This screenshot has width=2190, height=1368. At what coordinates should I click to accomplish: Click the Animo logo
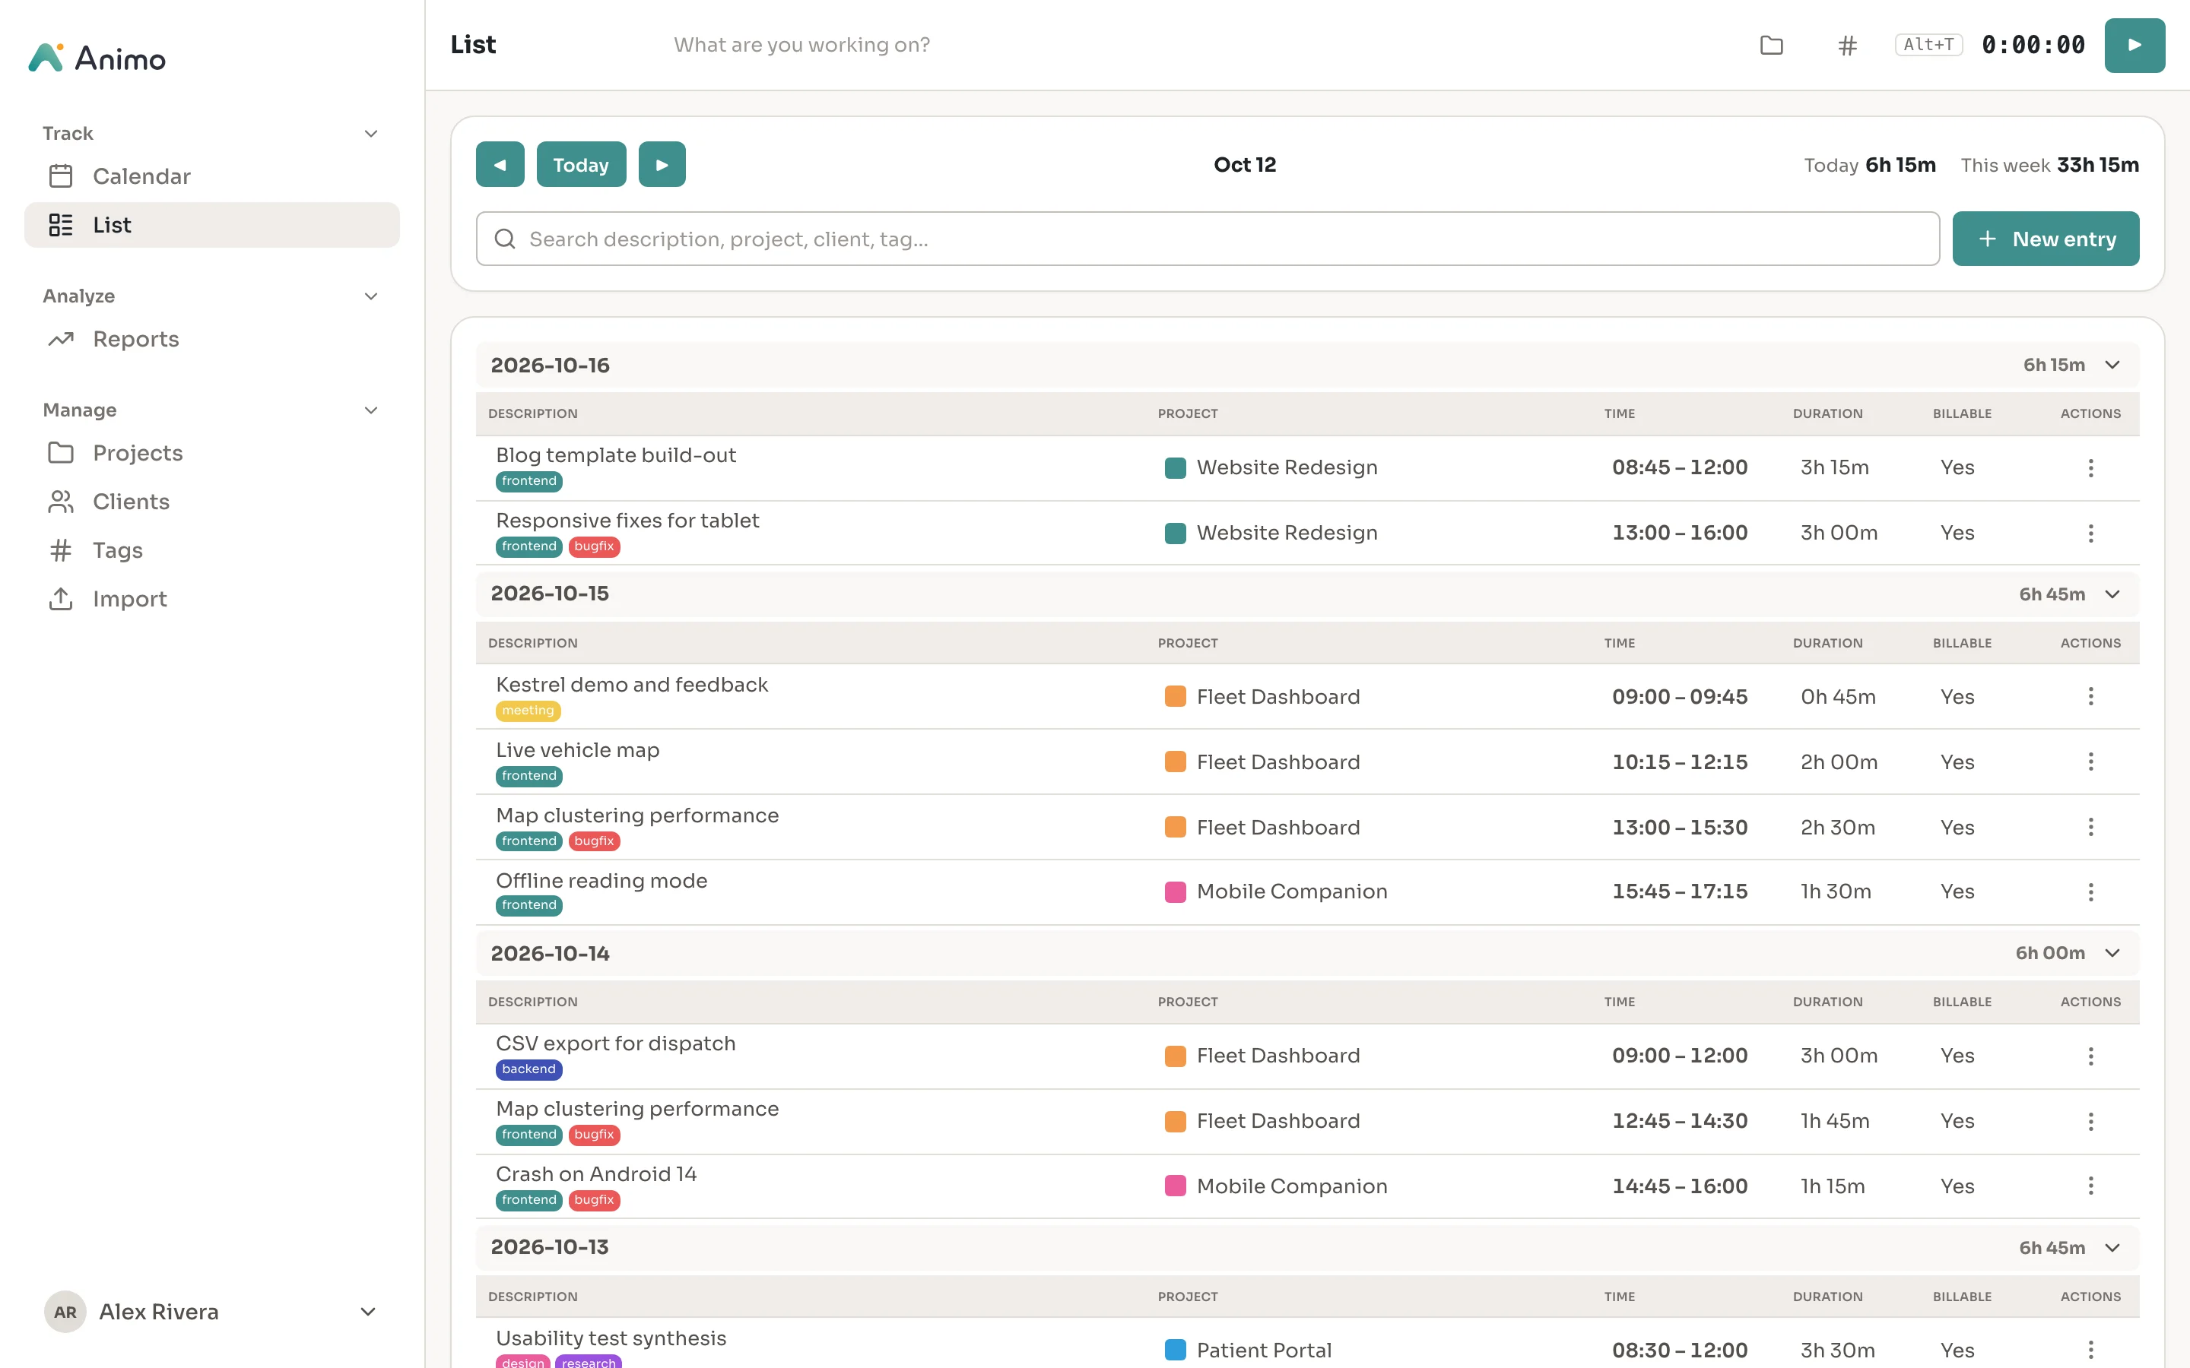[97, 58]
